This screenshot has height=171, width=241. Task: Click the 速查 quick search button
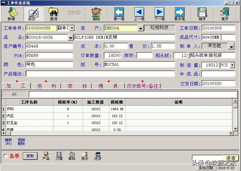click(x=231, y=158)
